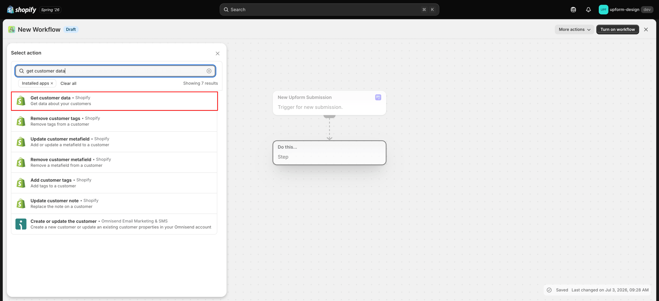
Task: Click the dev badge in top bar
Action: [647, 10]
